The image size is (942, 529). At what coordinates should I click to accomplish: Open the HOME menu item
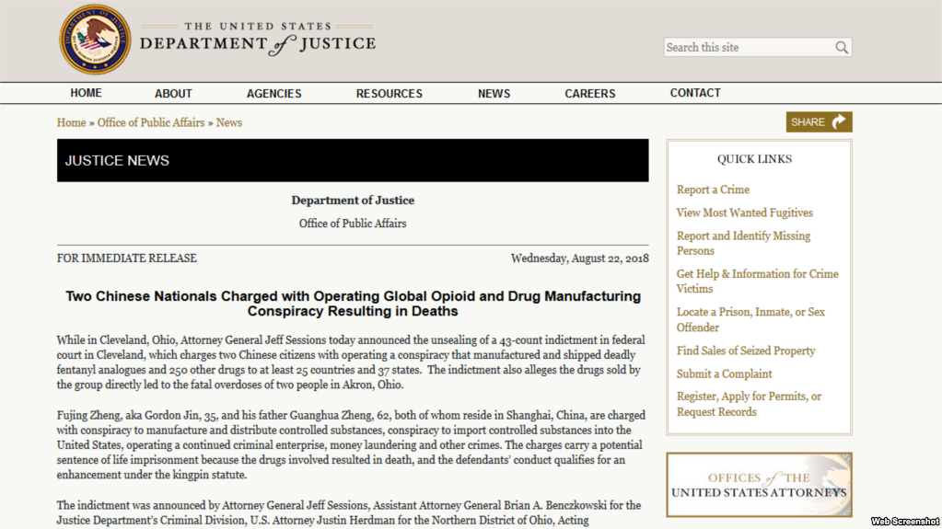(86, 93)
